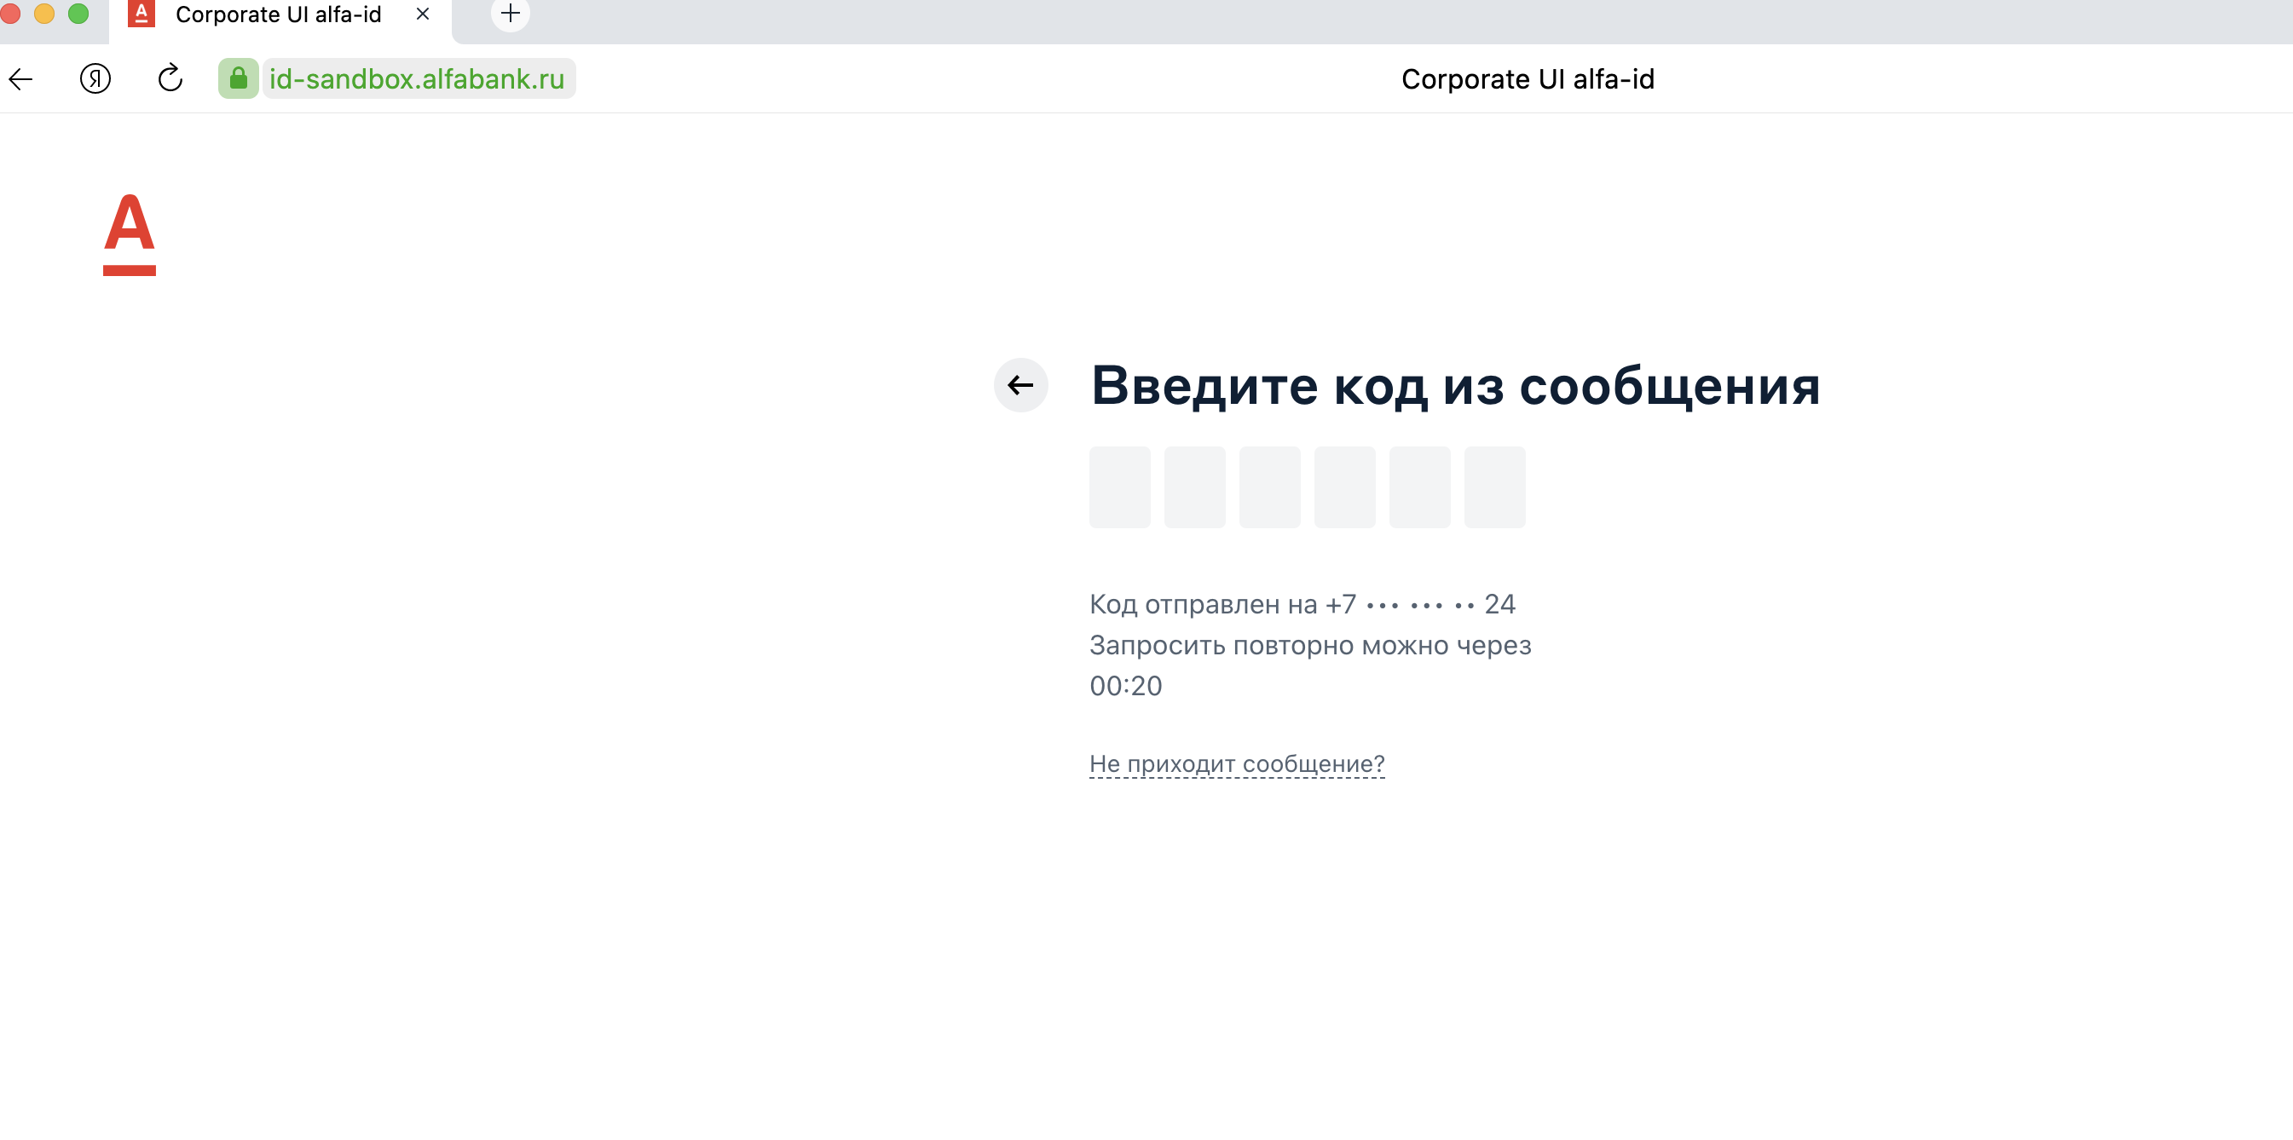Select the Corporate UI alfa-id tab
The height and width of the screenshot is (1140, 2293).
278,14
